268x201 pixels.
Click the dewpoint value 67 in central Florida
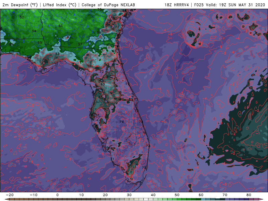click(122, 99)
